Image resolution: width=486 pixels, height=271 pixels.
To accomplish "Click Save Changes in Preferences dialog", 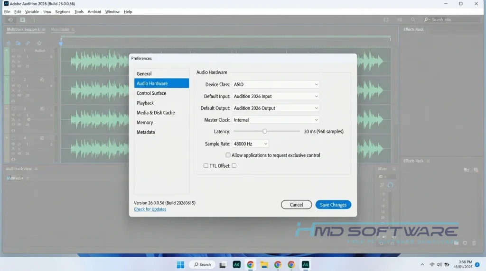I will 333,205.
